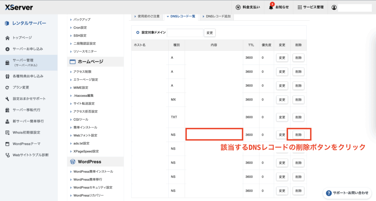Click 新サーバー簡単移行 icon
Screen dimensions: 376x201
click(x=7, y=121)
